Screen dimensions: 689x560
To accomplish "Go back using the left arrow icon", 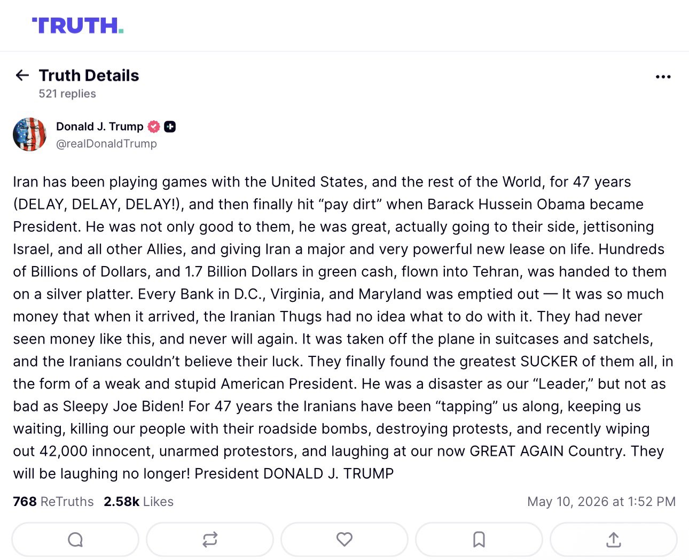I will pyautogui.click(x=22, y=75).
